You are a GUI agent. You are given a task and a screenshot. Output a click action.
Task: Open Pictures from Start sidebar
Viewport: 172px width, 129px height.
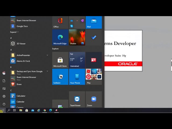point(4,88)
